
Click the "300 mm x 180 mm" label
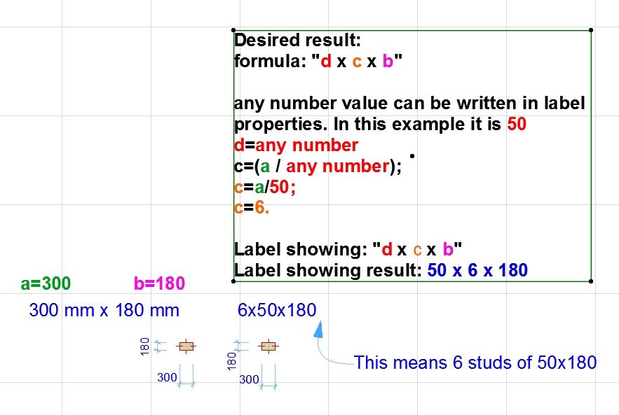[x=104, y=310]
